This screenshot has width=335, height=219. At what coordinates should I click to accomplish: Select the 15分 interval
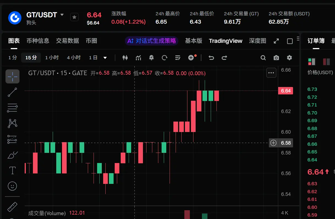coord(31,58)
